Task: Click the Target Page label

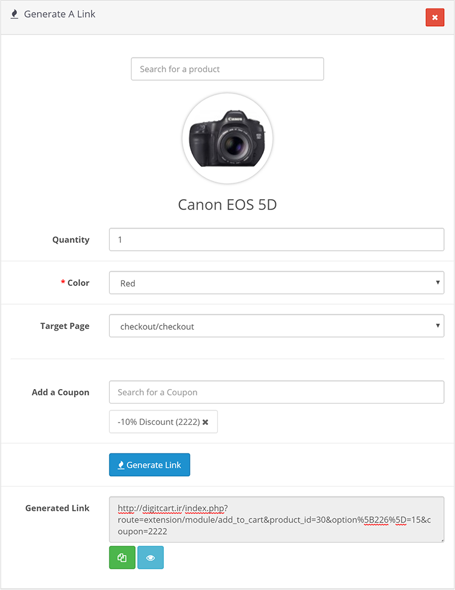Action: (x=65, y=326)
